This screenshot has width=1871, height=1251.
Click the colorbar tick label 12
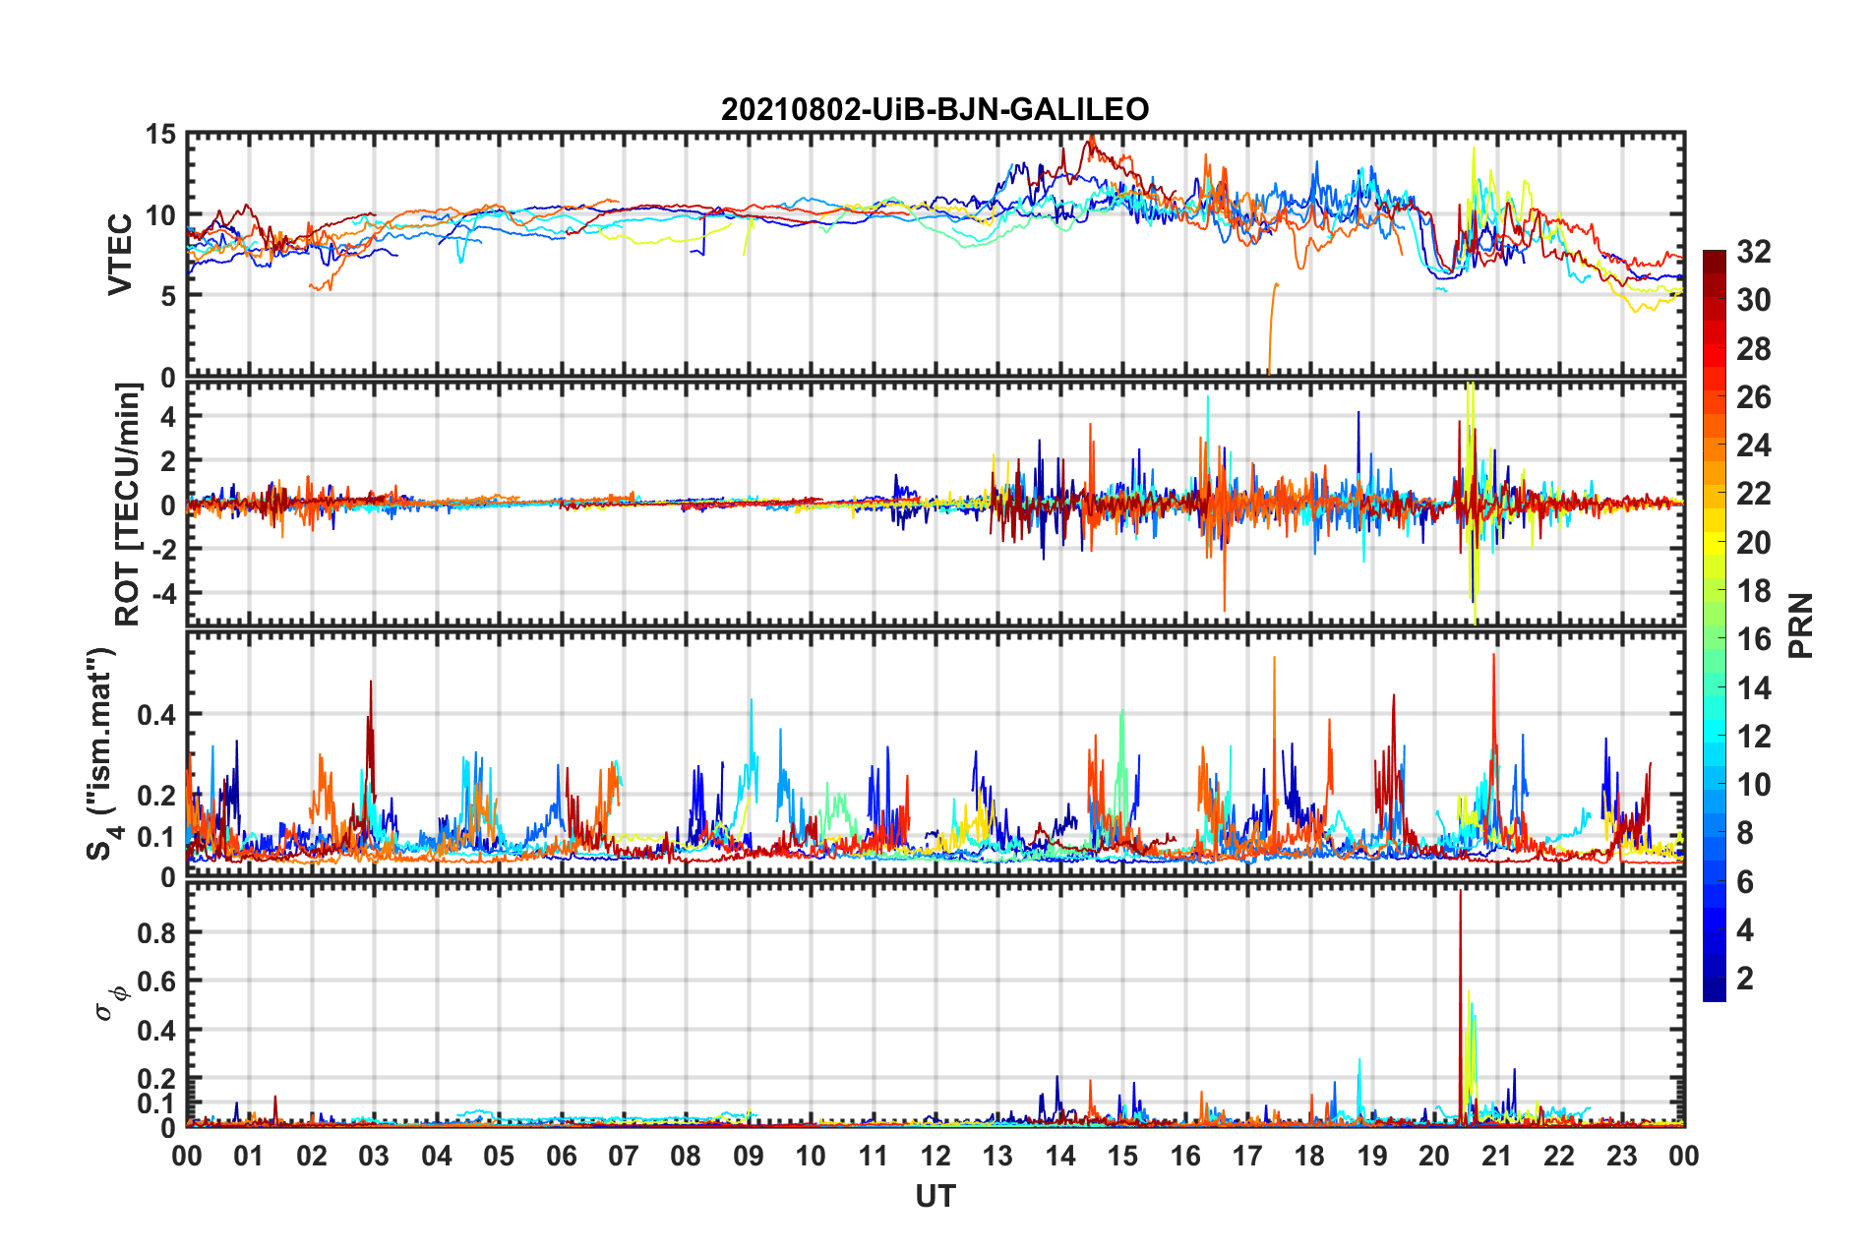pyautogui.click(x=1753, y=737)
